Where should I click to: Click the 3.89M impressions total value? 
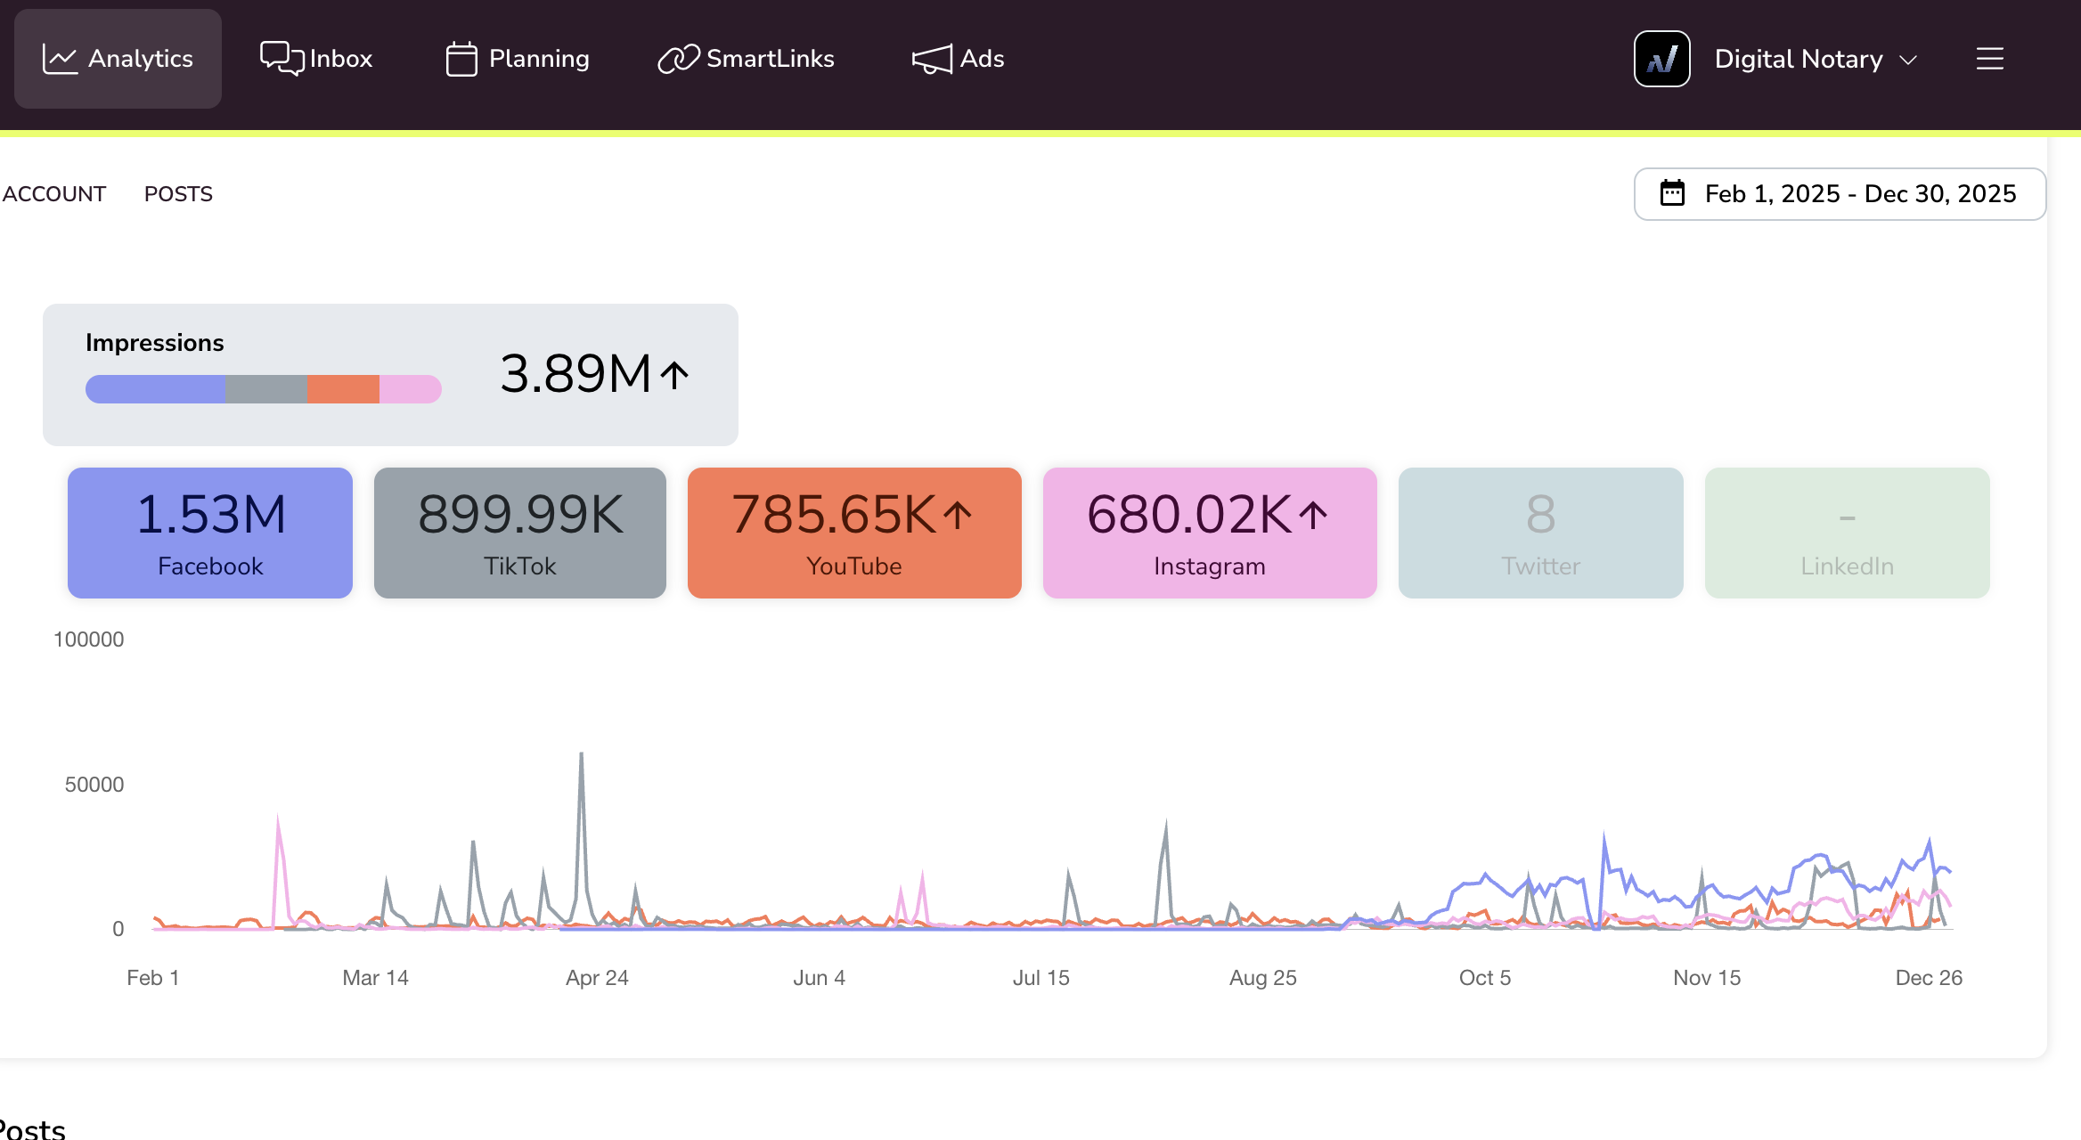[x=575, y=373]
